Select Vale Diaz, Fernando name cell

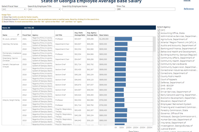click(12, 47)
